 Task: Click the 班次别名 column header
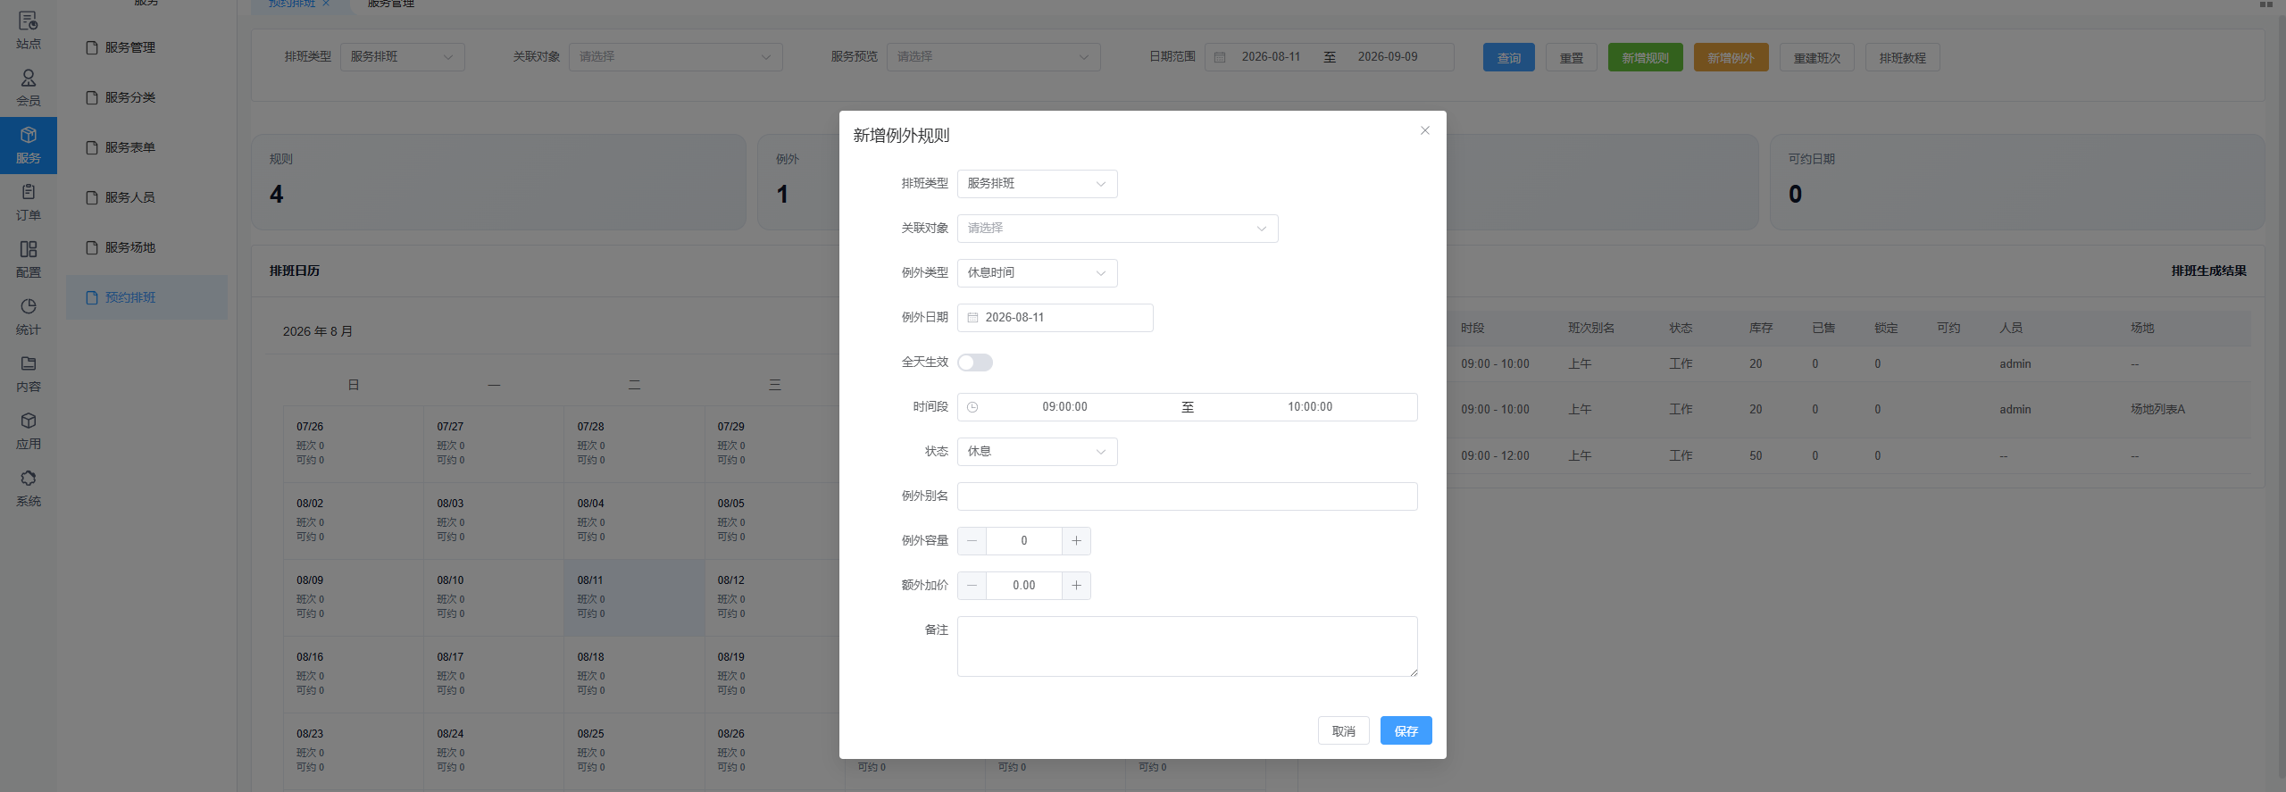1591,329
